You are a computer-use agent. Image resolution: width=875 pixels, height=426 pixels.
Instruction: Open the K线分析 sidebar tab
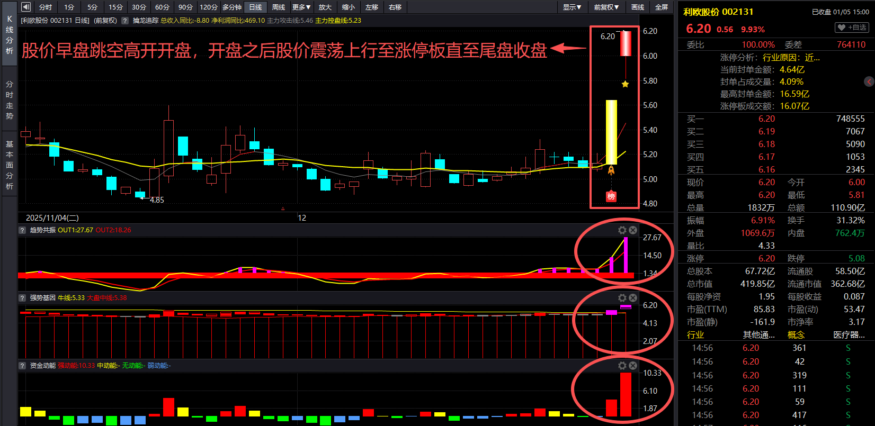pos(10,34)
